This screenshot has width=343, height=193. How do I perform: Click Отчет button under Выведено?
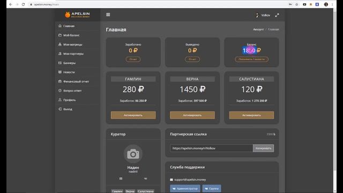pyautogui.click(x=192, y=59)
